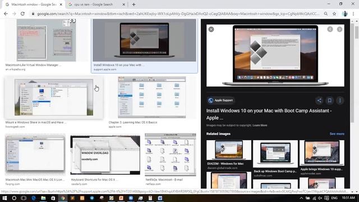The image size is (359, 202).
Task: Click the howtogeek.com source text
Action: click(x=15, y=127)
